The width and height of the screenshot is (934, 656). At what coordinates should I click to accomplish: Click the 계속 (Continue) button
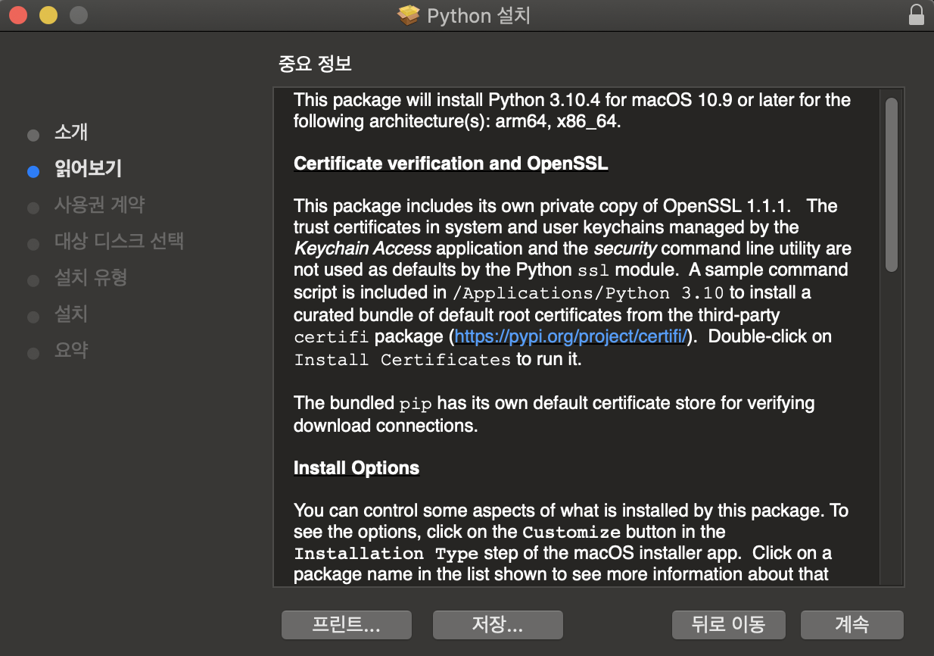[851, 625]
